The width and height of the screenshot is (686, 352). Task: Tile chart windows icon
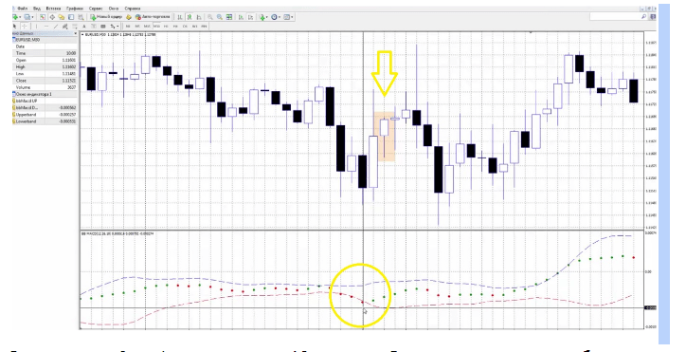click(228, 17)
